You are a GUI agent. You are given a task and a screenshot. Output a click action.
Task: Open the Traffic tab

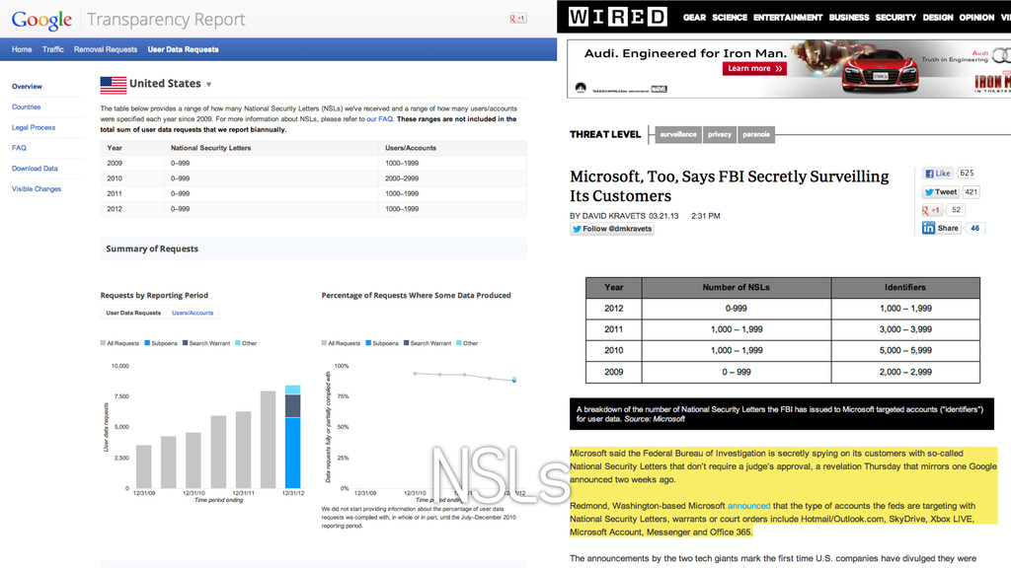click(53, 49)
